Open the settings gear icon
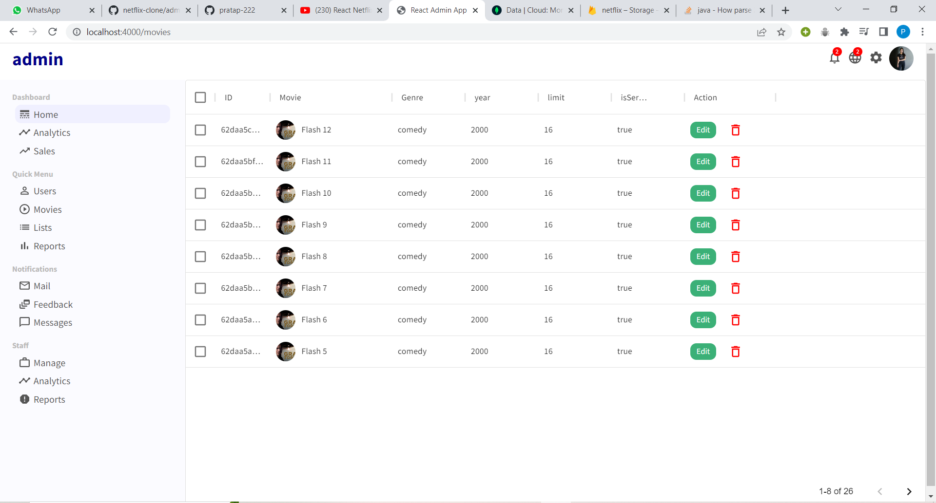The height and width of the screenshot is (503, 936). (x=876, y=57)
